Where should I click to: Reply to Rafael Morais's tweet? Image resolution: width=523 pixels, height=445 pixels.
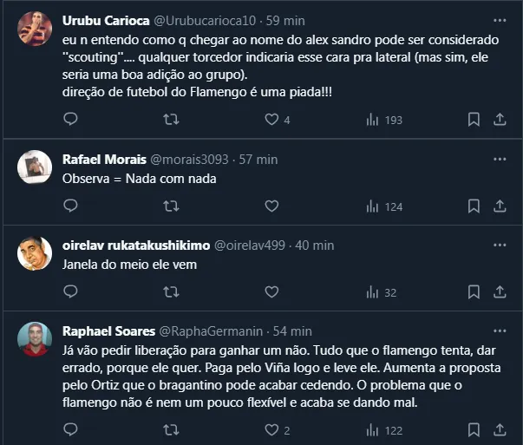tap(72, 206)
